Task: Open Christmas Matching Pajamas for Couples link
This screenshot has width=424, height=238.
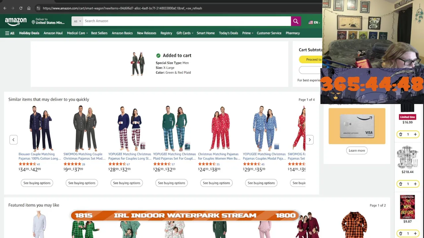Action: click(219, 156)
